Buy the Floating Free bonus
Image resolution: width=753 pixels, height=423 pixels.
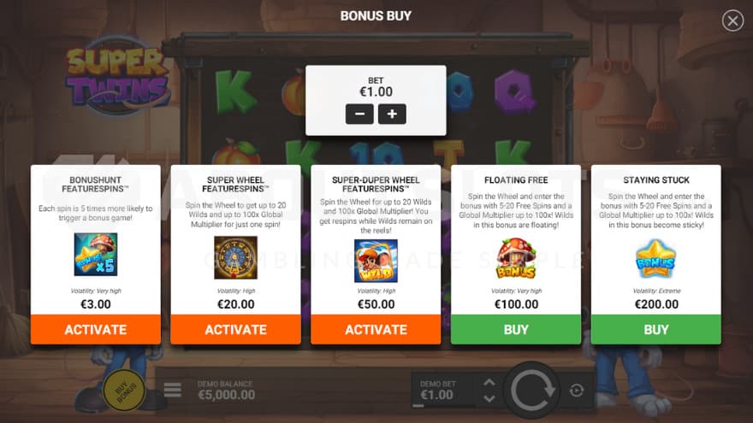pos(516,330)
